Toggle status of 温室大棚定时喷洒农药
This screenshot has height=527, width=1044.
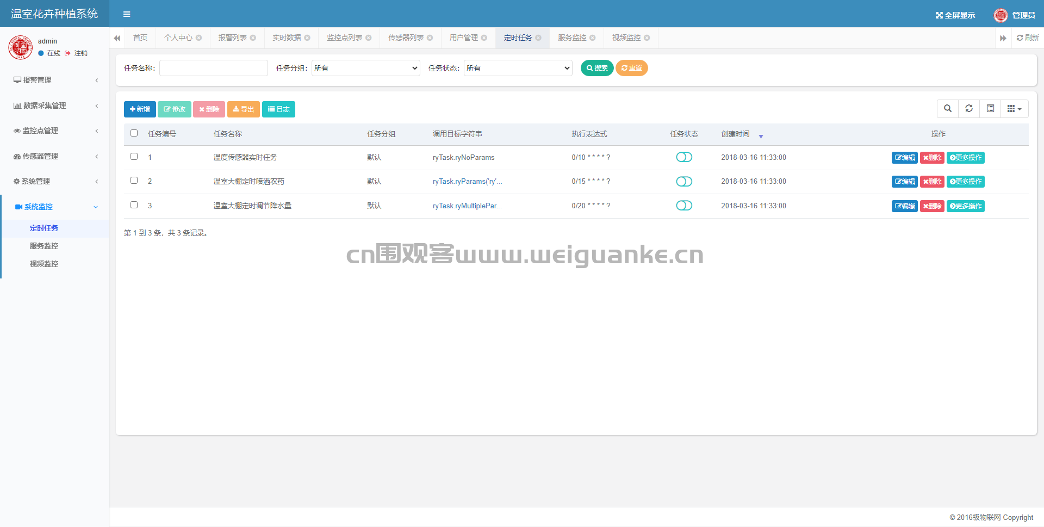(684, 181)
